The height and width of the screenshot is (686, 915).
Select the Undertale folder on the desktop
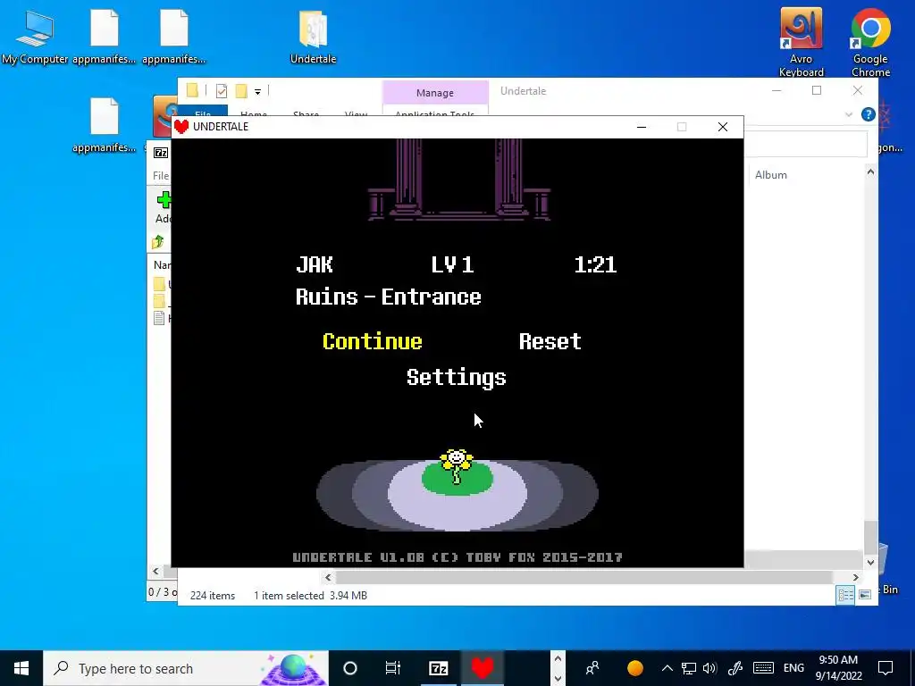point(314,37)
